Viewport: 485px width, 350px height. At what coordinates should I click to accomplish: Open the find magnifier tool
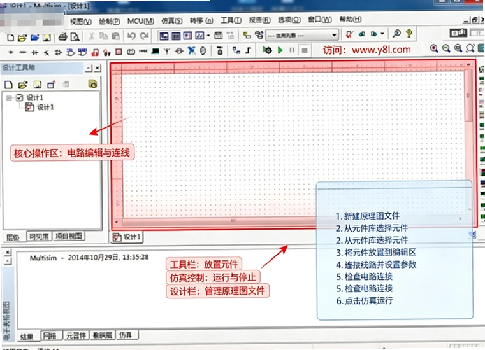coord(396,33)
